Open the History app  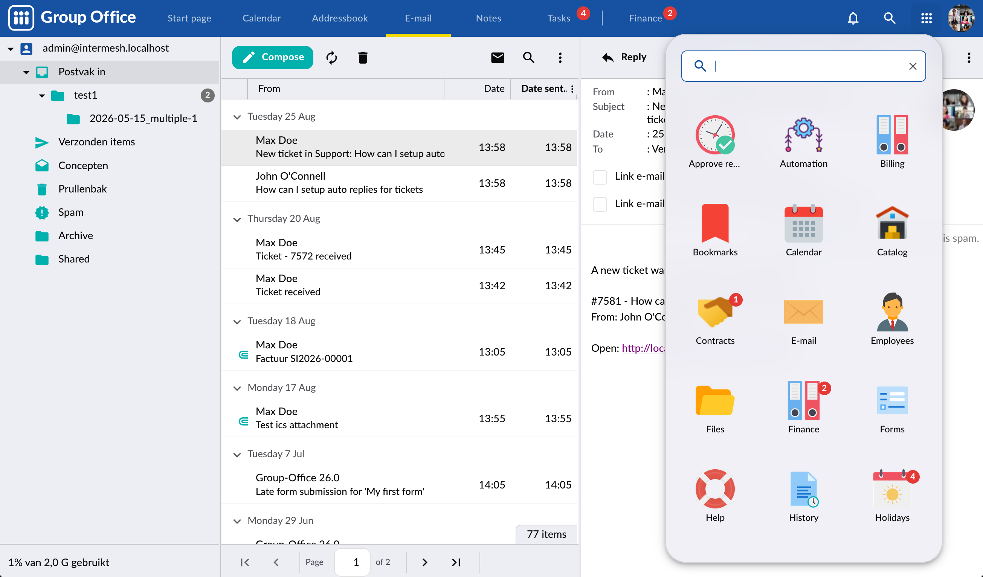click(803, 496)
